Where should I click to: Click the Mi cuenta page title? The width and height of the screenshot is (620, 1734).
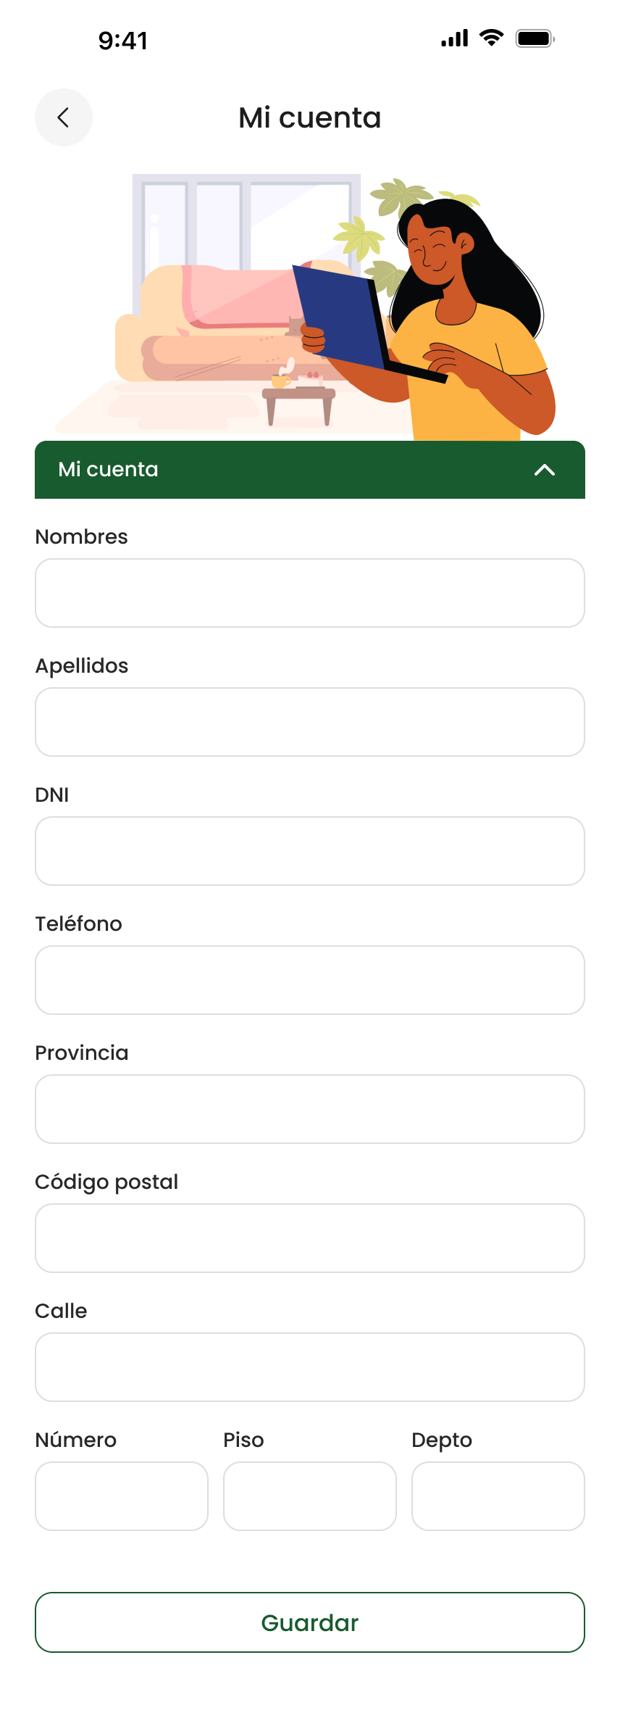coord(310,117)
